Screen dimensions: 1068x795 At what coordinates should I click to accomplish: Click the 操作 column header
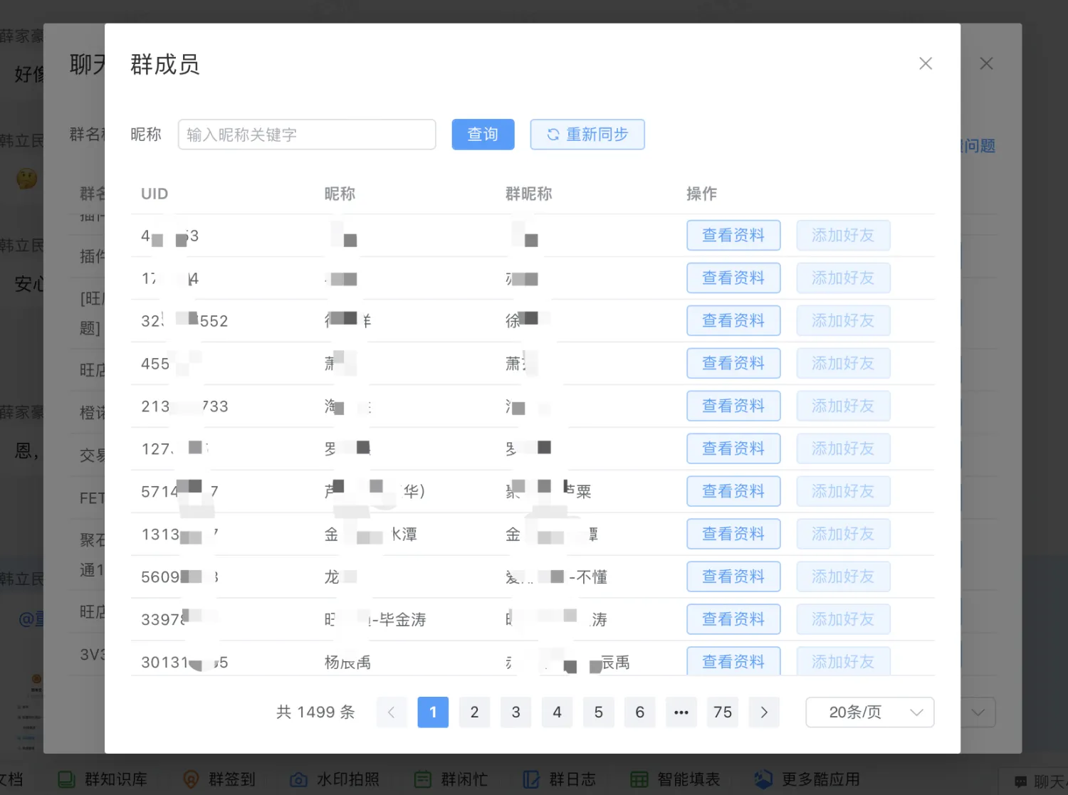pos(701,194)
